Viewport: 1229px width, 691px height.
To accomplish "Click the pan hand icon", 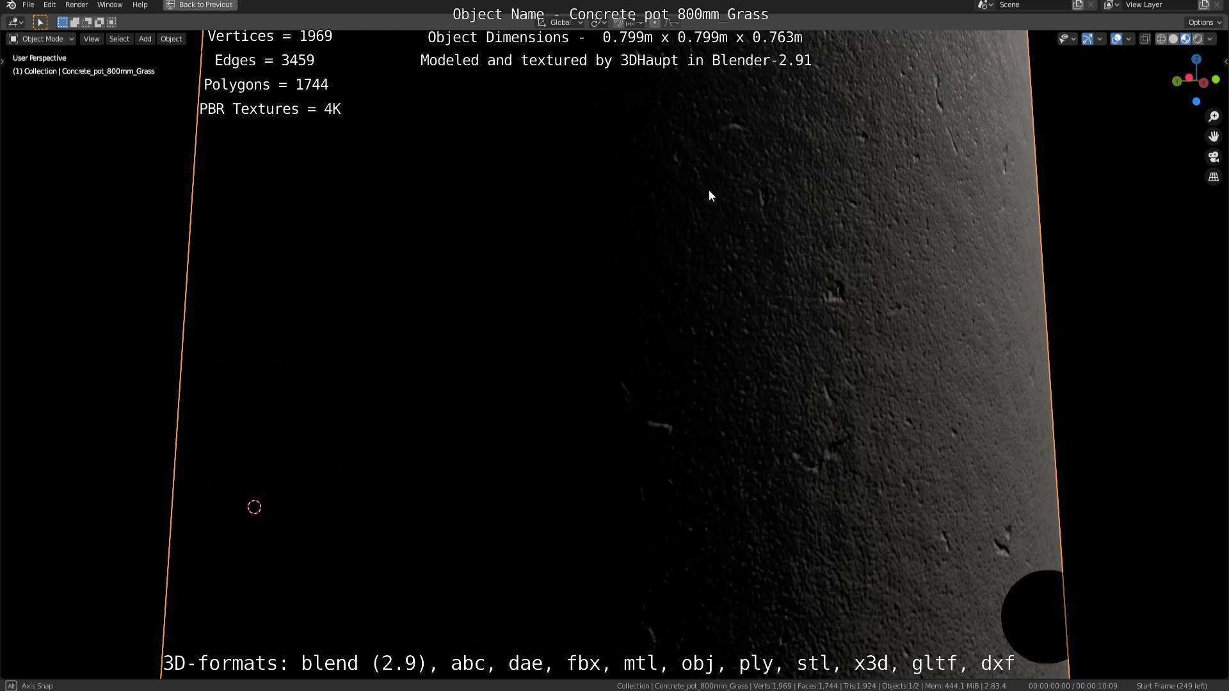I will click(1213, 136).
